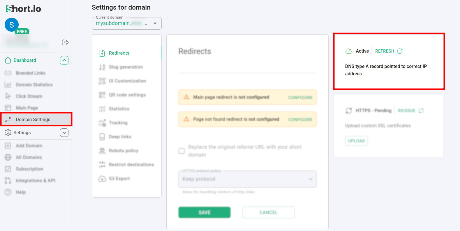Click the HTTPS reissue arrows icon
This screenshot has width=460, height=231.
(421, 111)
